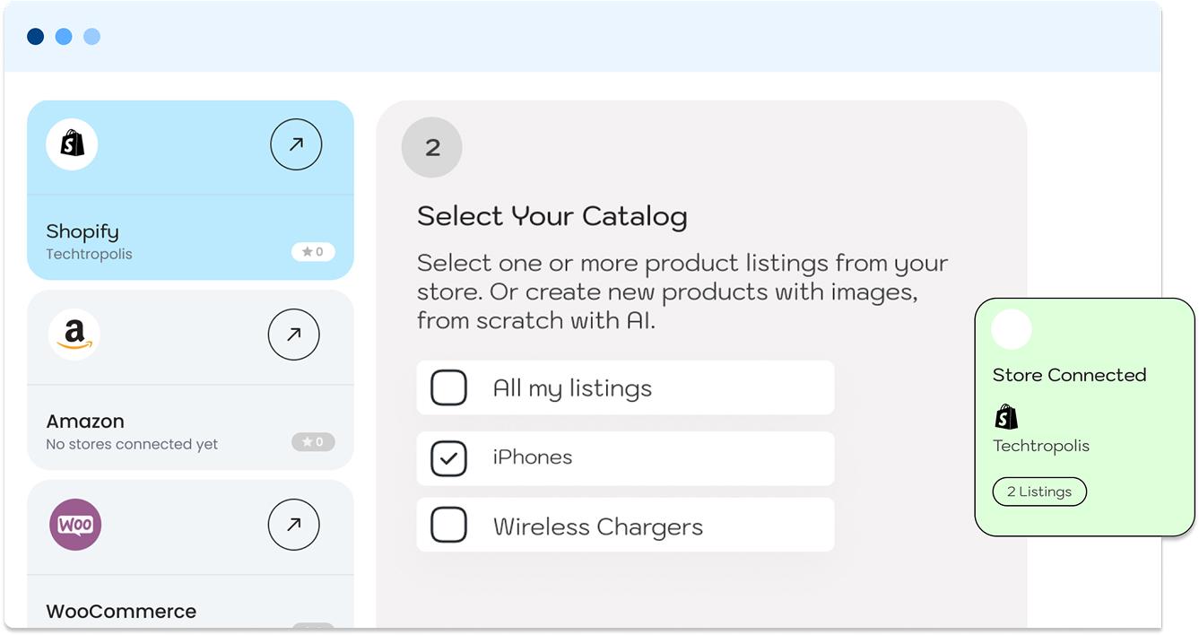Click the WooCommerce logo icon
This screenshot has height=635, width=1199.
[x=75, y=524]
